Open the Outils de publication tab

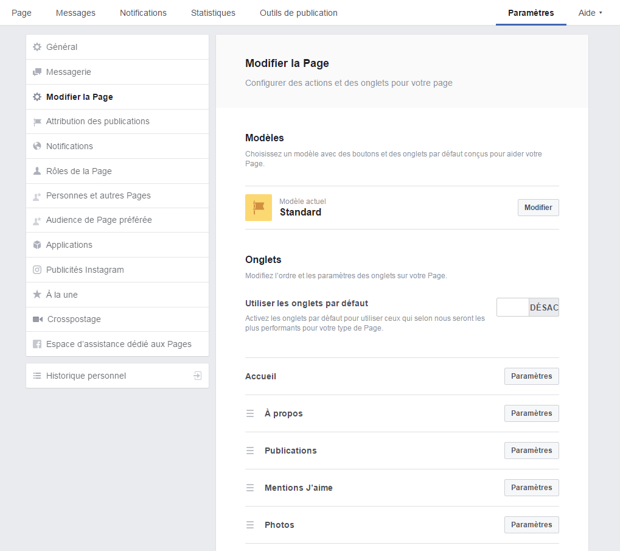[298, 13]
